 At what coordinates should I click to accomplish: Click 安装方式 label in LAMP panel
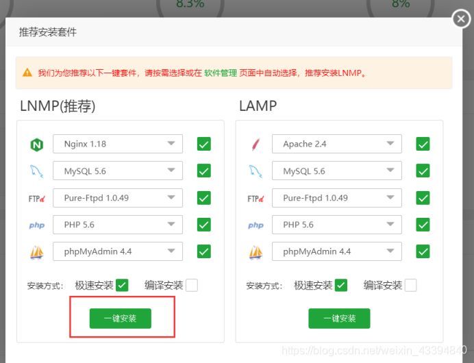point(264,286)
